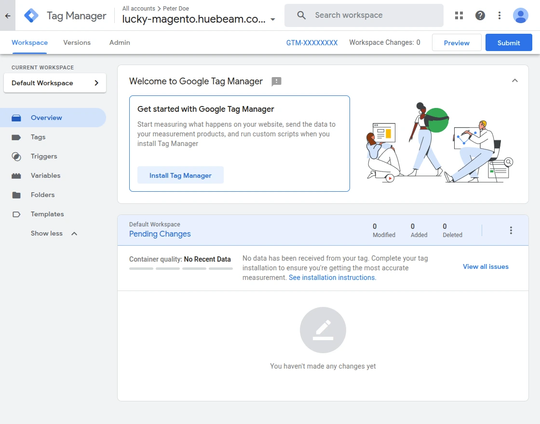Viewport: 540px width, 424px height.
Task: Click the 0 Deleted counter
Action: pyautogui.click(x=452, y=230)
